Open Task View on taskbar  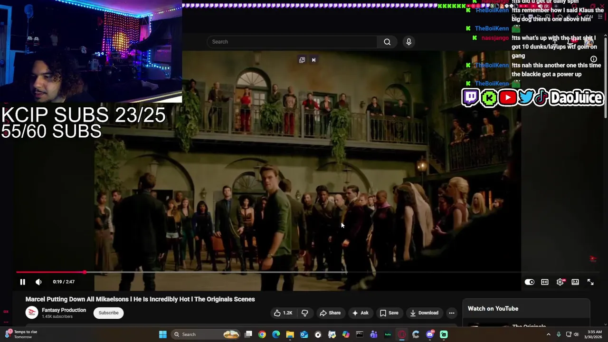[248, 334]
